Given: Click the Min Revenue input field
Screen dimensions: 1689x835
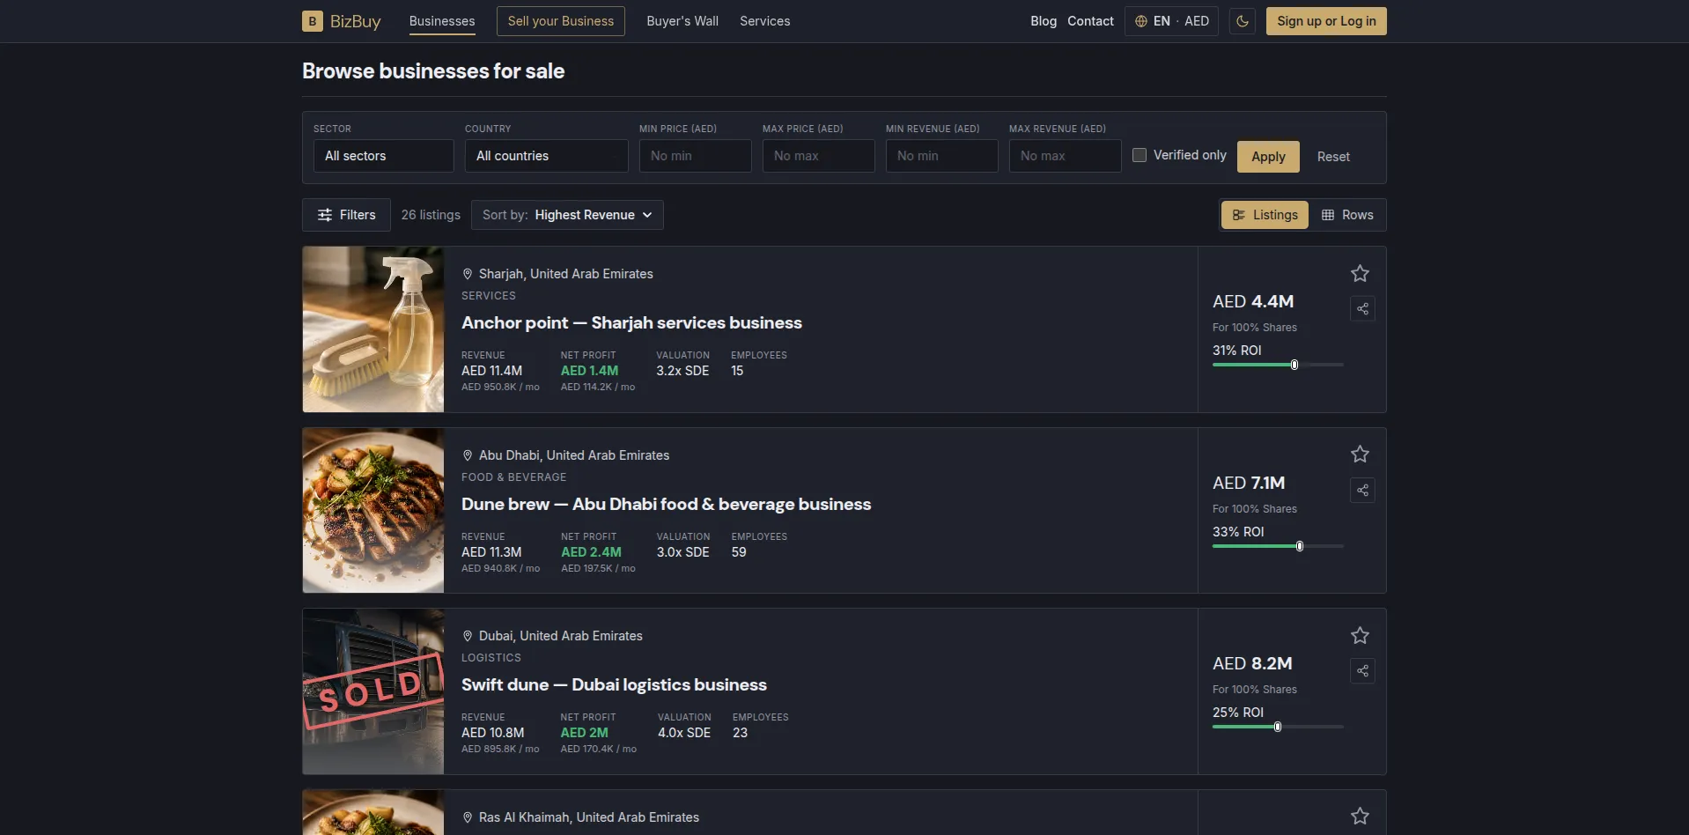Looking at the screenshot, I should point(942,156).
